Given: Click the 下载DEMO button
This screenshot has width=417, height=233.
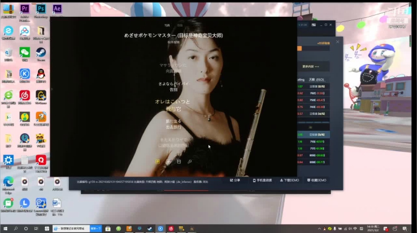Looking at the screenshot, I should pos(290,181).
